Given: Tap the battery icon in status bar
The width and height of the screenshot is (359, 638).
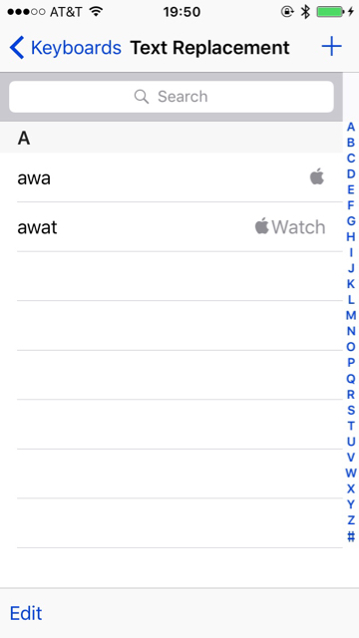Looking at the screenshot, I should [x=330, y=12].
